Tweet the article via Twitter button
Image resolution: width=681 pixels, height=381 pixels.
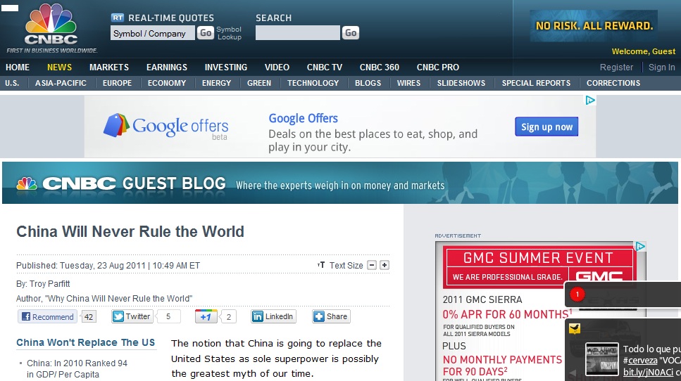point(132,316)
